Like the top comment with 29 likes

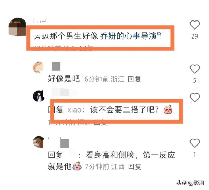pyautogui.click(x=195, y=25)
